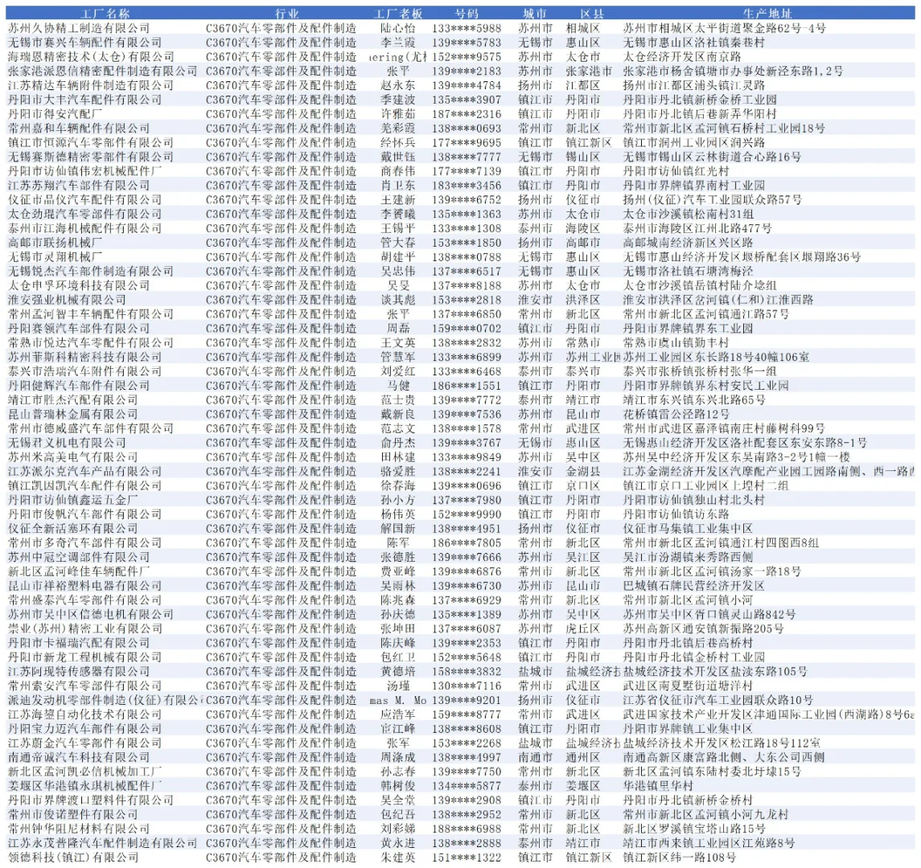Select phone number '130****7116'

point(467,686)
